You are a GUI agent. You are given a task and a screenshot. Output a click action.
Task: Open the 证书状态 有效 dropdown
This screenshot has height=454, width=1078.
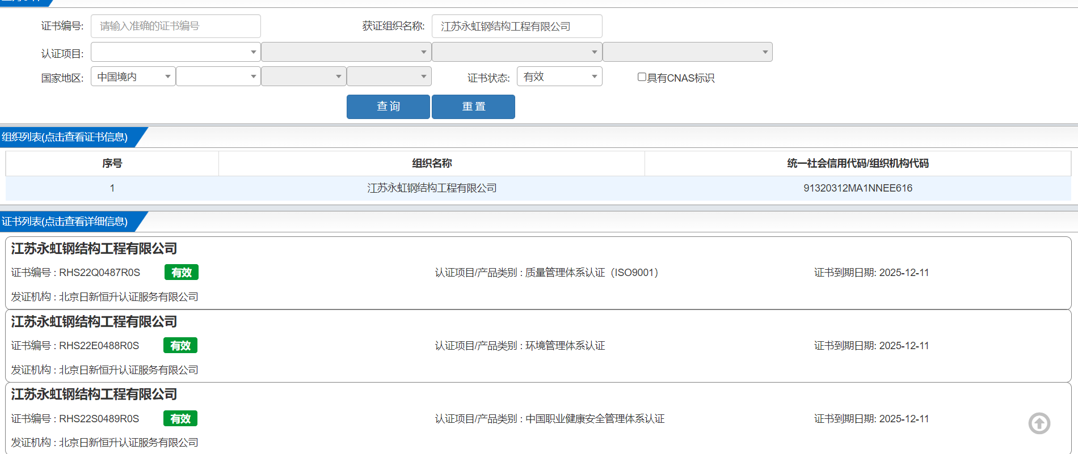[x=559, y=77]
